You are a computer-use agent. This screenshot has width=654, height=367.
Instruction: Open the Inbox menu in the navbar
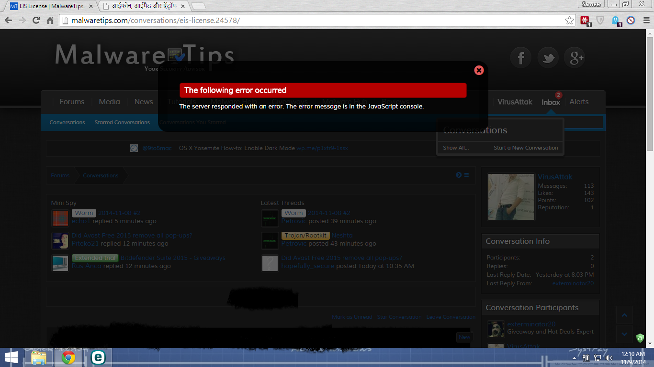(551, 102)
